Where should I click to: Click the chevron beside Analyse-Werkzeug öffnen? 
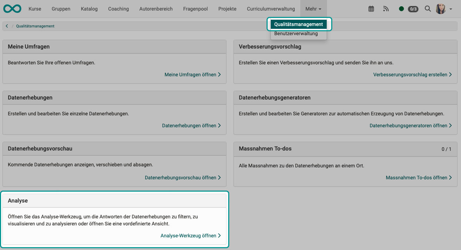219,236
